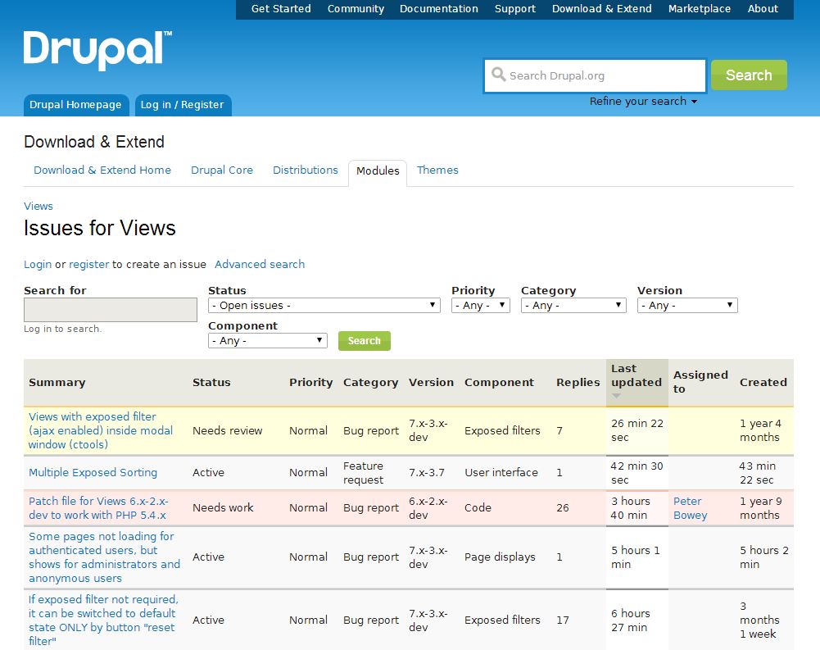
Task: Switch to Download & Extend Home tab
Action: coord(102,170)
